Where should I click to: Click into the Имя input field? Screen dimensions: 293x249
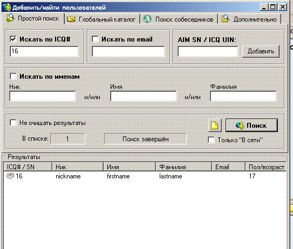[144, 96]
